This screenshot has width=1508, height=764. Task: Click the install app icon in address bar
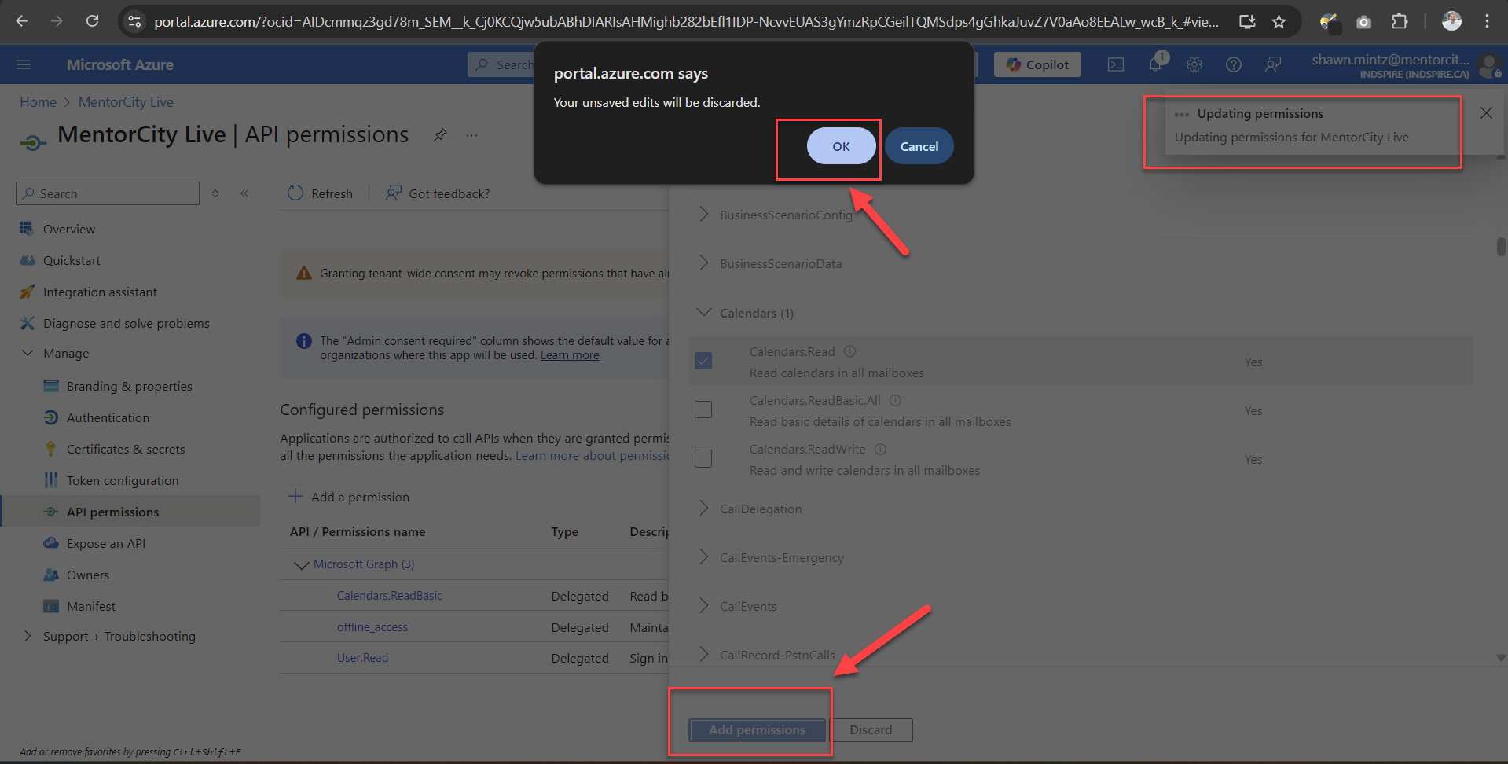tap(1247, 21)
